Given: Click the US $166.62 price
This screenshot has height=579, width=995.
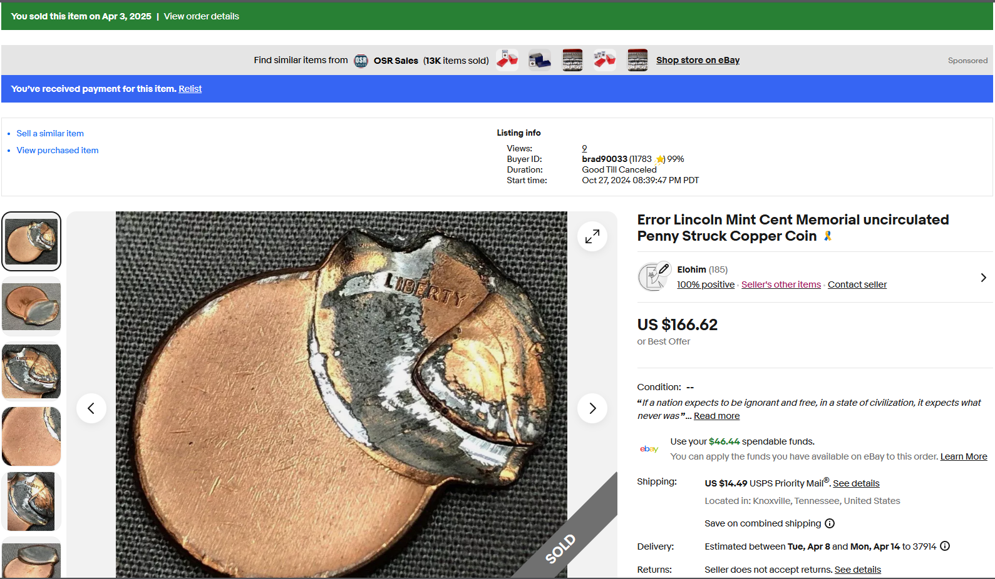Looking at the screenshot, I should tap(678, 325).
